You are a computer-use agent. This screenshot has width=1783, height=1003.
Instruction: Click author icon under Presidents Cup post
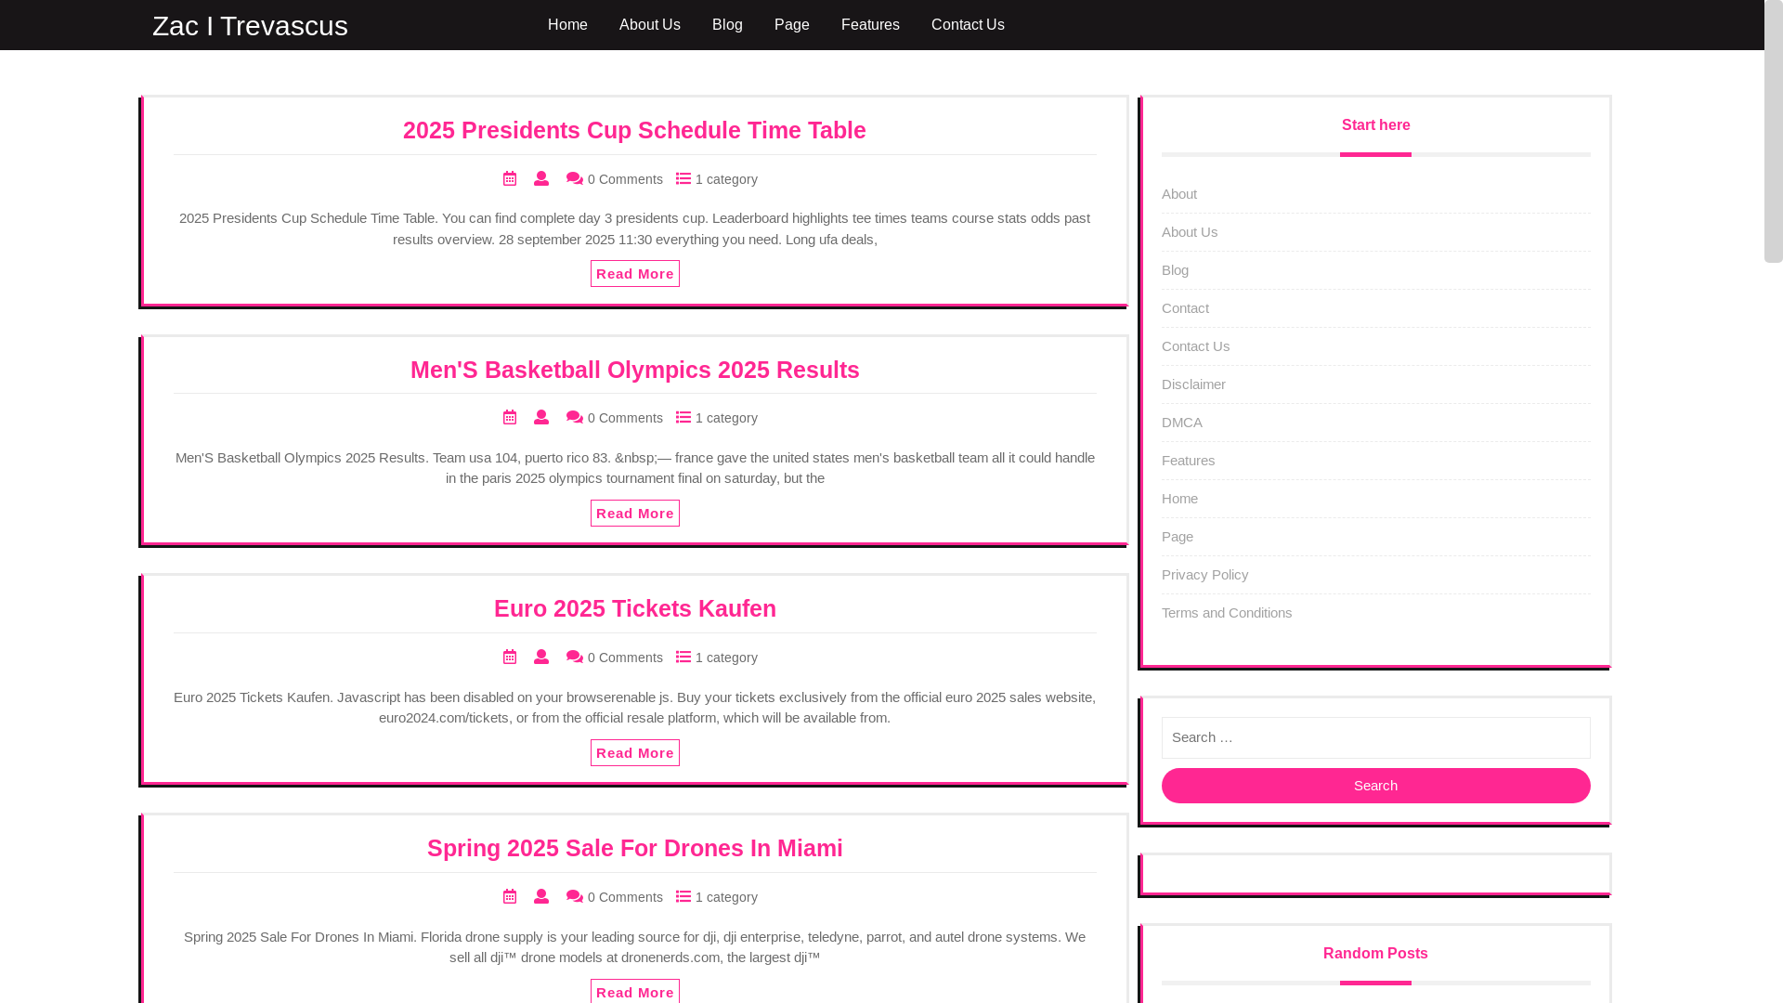[x=541, y=178]
